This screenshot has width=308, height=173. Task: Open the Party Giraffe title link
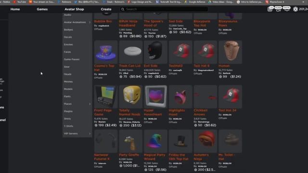click(129, 155)
